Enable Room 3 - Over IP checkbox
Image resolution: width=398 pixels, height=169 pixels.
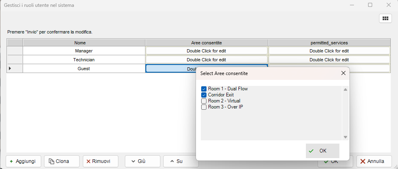click(x=204, y=107)
